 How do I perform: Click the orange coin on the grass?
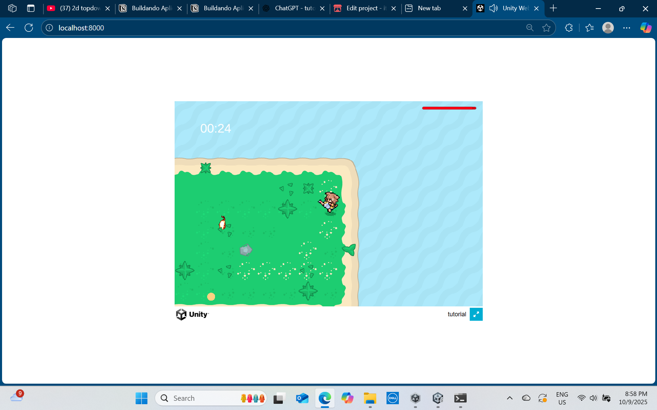(211, 296)
